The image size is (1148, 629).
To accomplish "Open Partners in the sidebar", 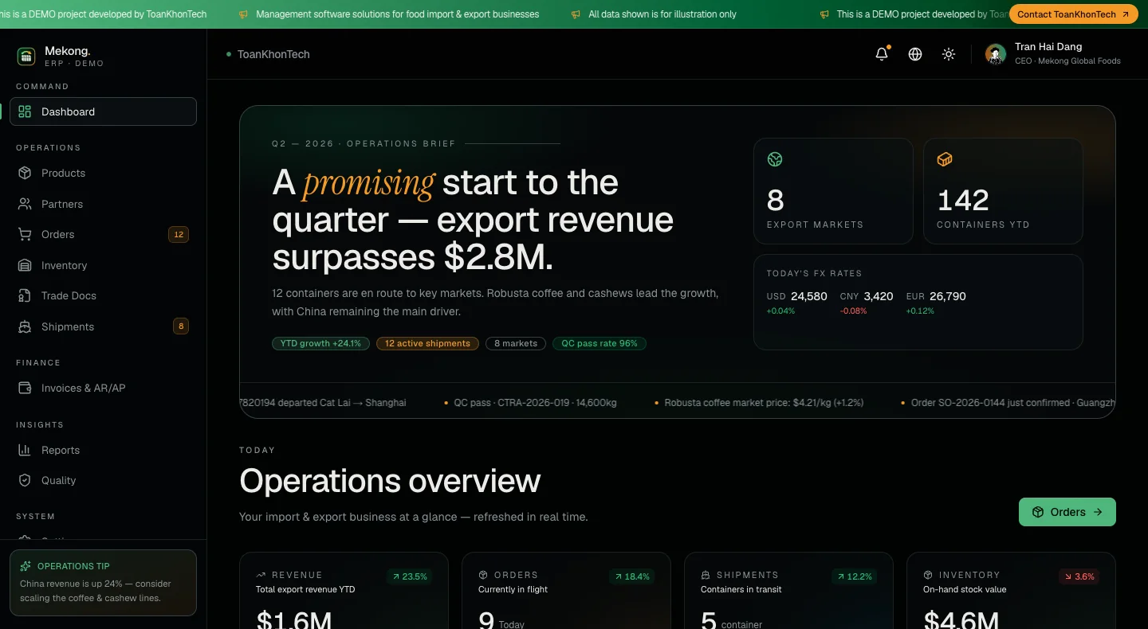I will (103, 204).
